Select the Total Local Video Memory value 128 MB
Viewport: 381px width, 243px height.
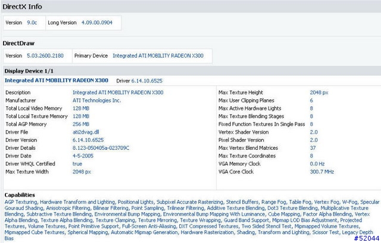pyautogui.click(x=81, y=108)
